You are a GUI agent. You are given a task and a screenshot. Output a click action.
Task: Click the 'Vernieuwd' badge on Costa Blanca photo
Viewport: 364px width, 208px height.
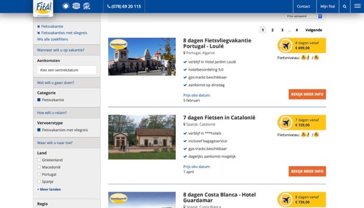119,199
